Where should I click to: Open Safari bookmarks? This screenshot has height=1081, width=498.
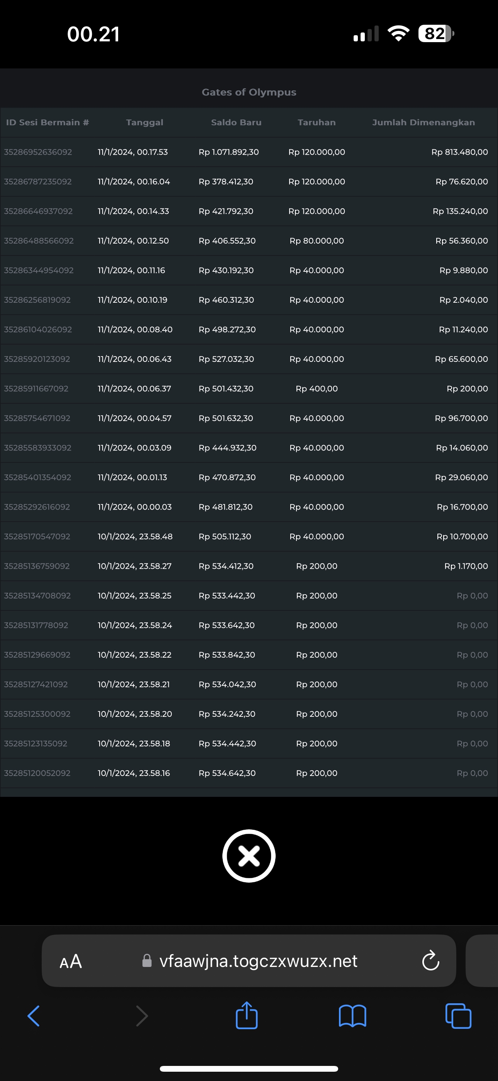tap(352, 1016)
